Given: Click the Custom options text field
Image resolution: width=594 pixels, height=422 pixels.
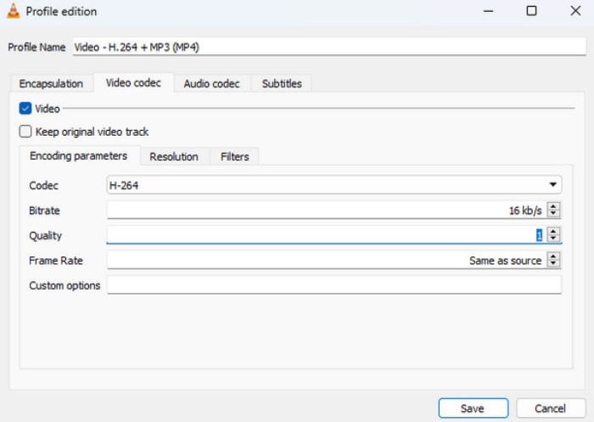Looking at the screenshot, I should (334, 284).
